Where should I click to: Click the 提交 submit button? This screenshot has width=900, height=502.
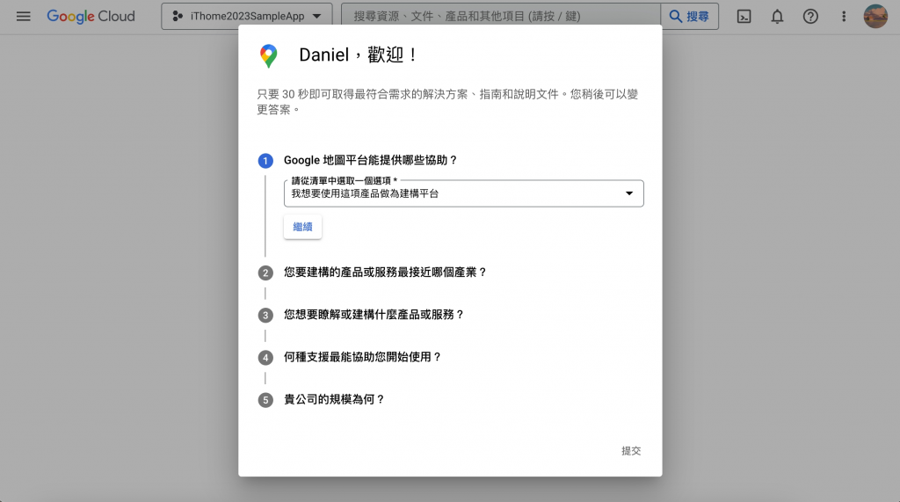pos(631,451)
